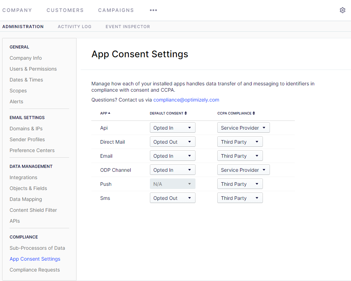Switch to the Administration tab

(x=23, y=27)
